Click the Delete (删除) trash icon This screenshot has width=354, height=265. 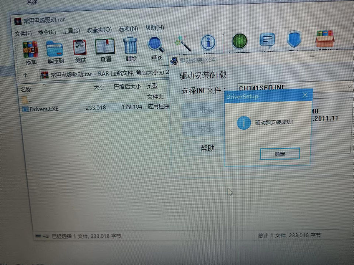point(130,45)
